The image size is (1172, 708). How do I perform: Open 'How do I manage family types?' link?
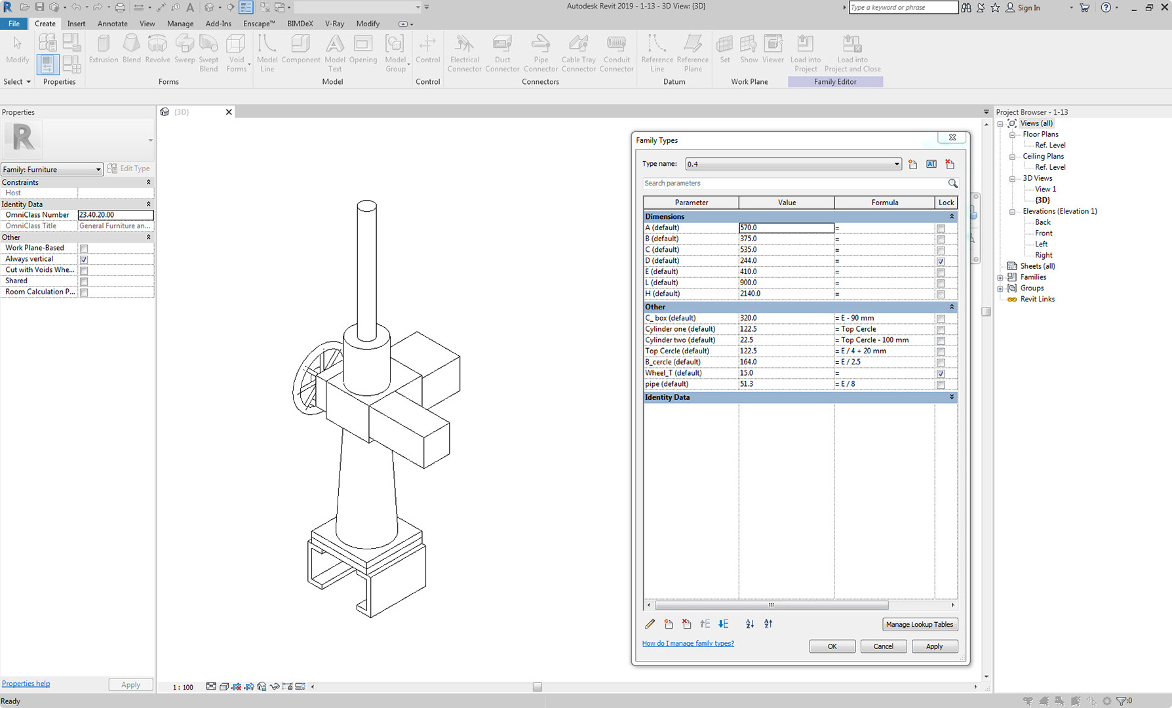pyautogui.click(x=688, y=643)
